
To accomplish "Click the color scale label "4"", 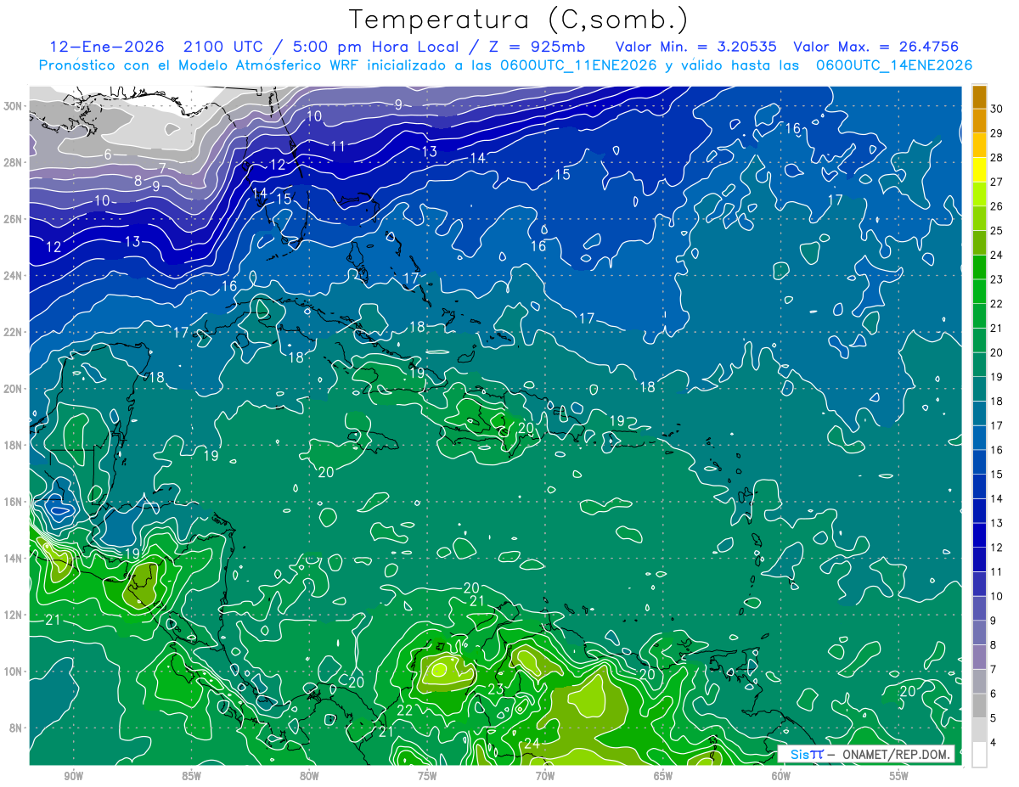I will 994,742.
